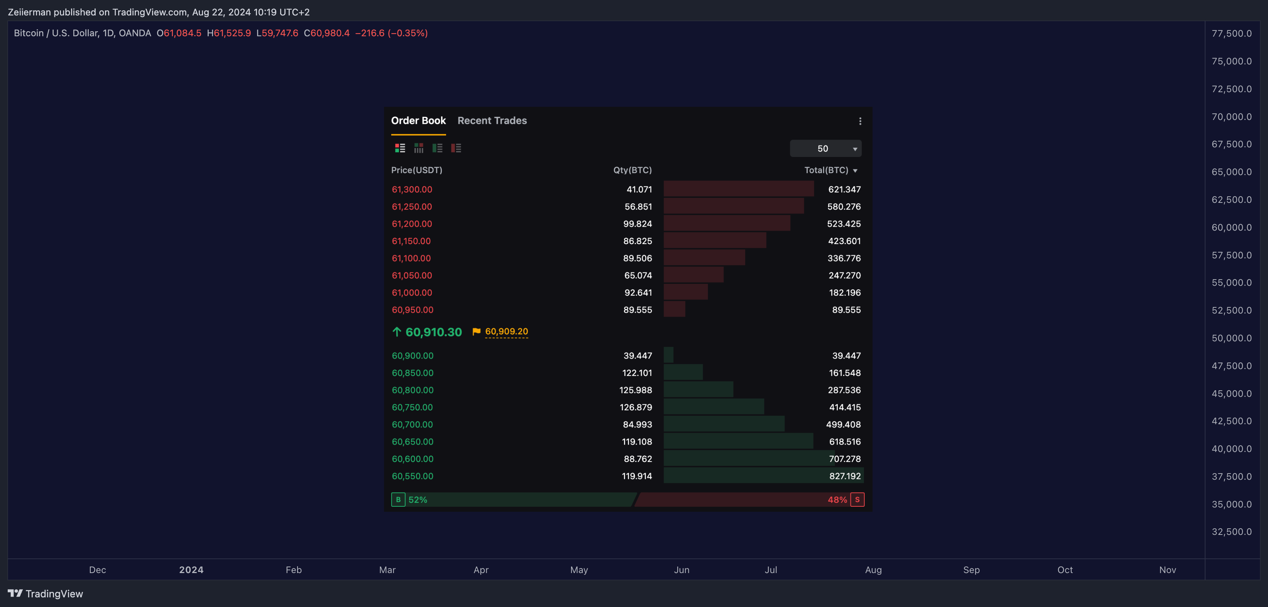Click the Qty(BTC) column header
1268x607 pixels.
click(632, 170)
